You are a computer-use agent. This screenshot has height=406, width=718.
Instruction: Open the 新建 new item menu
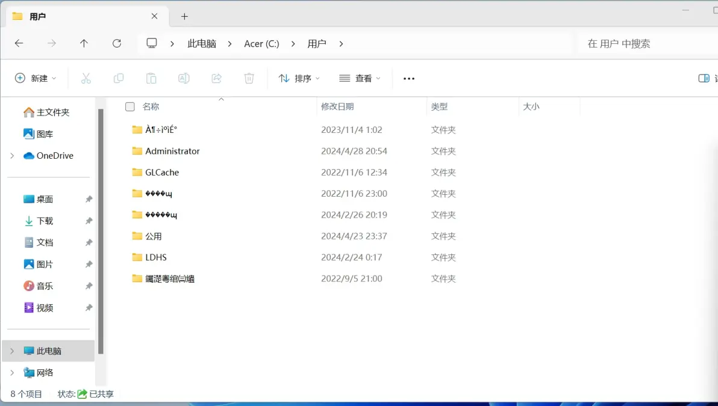coord(36,79)
